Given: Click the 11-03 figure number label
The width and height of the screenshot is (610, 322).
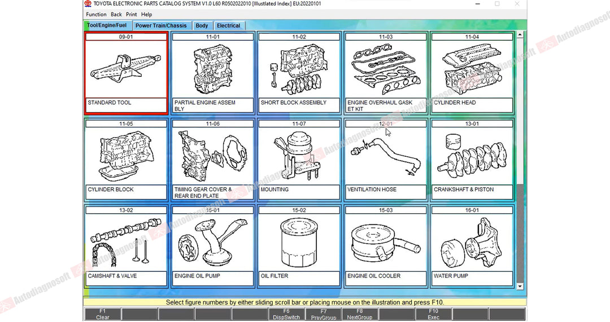Looking at the screenshot, I should (x=386, y=37).
